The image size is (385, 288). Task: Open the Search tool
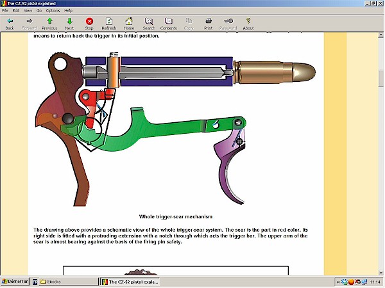click(149, 24)
